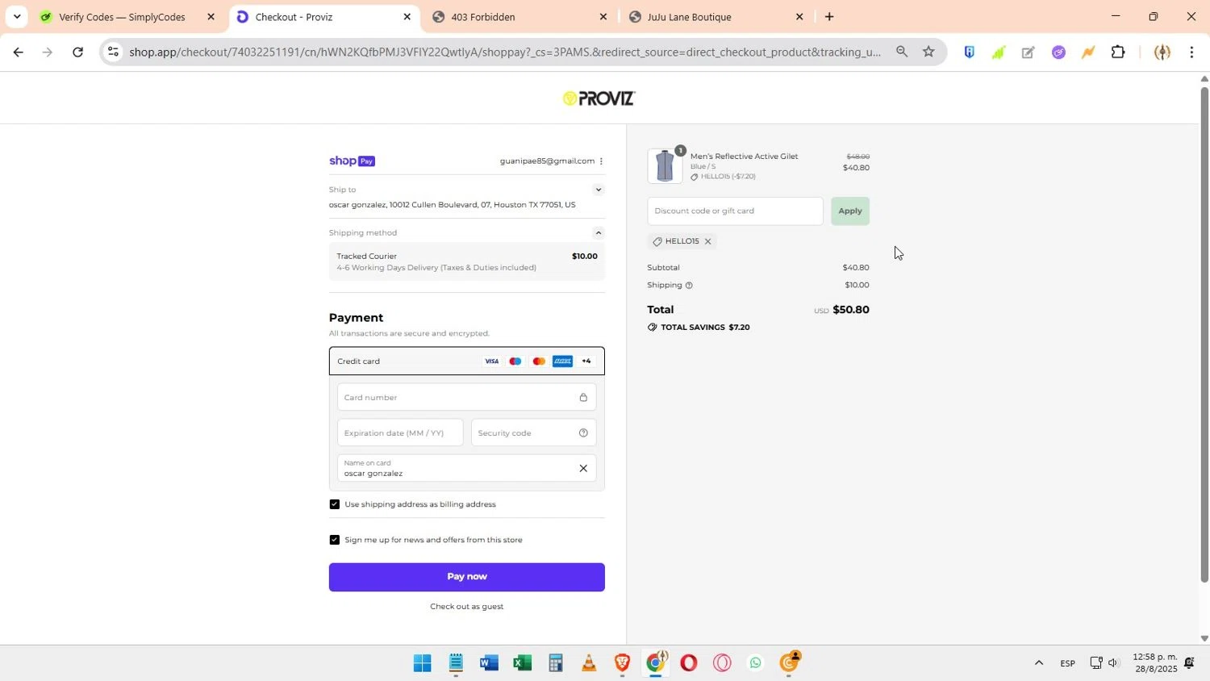View site information icon in address bar

pyautogui.click(x=114, y=52)
